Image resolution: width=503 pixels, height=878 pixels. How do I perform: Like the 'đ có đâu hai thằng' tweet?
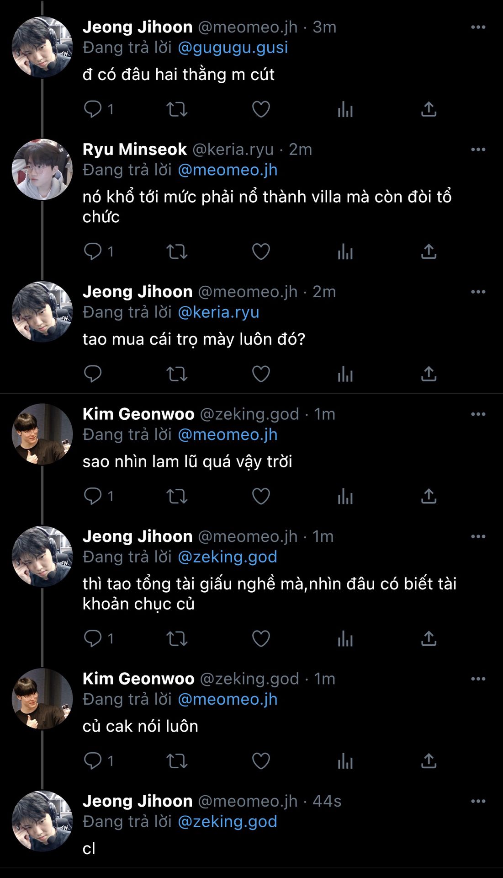coord(261,109)
